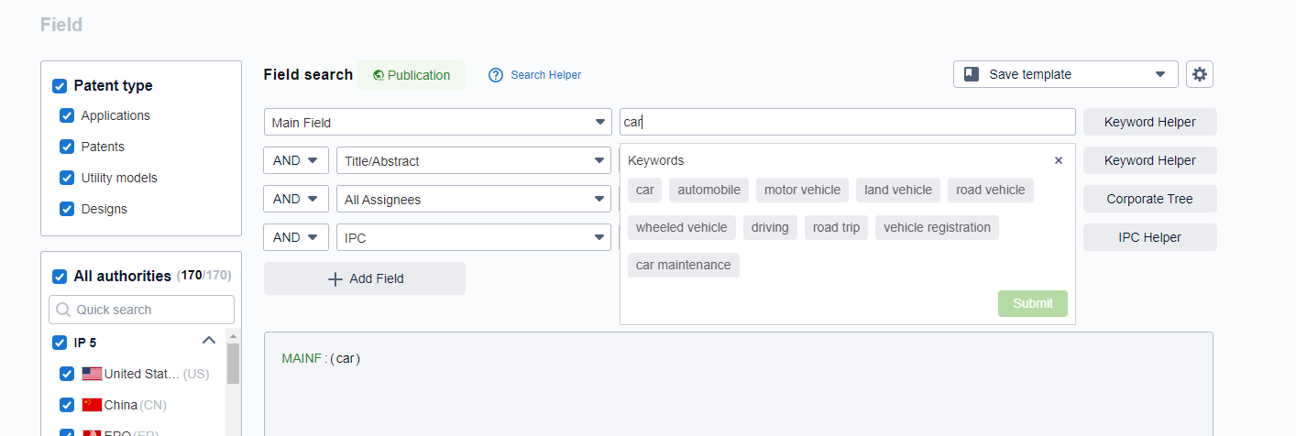Open the Corporate Tree helper
This screenshot has height=436, width=1296.
[1149, 199]
